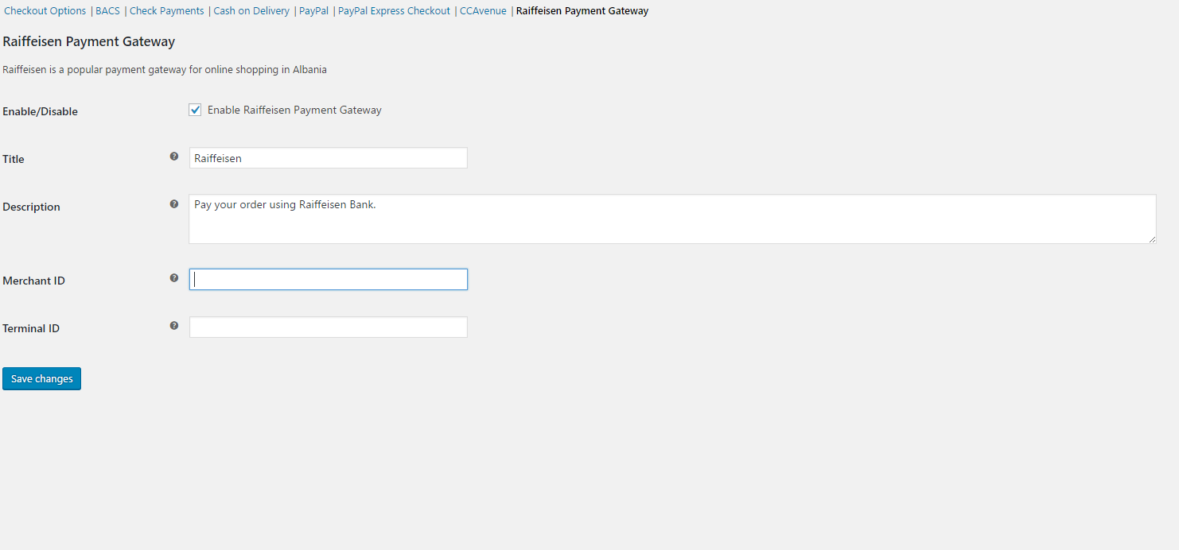Click the help icon next to Title
Image resolution: width=1179 pixels, height=550 pixels.
(174, 157)
